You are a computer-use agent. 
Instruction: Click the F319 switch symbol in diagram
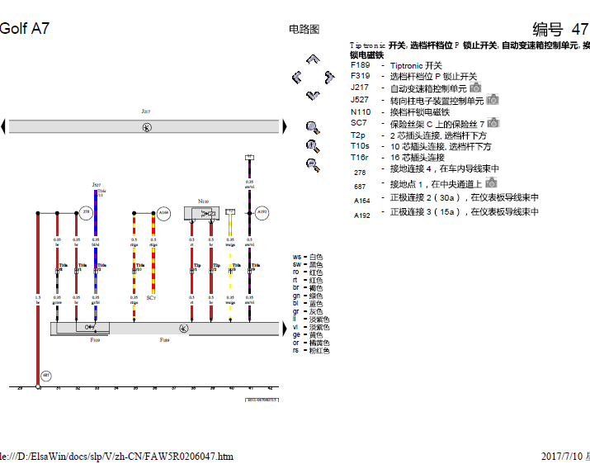[x=90, y=327]
